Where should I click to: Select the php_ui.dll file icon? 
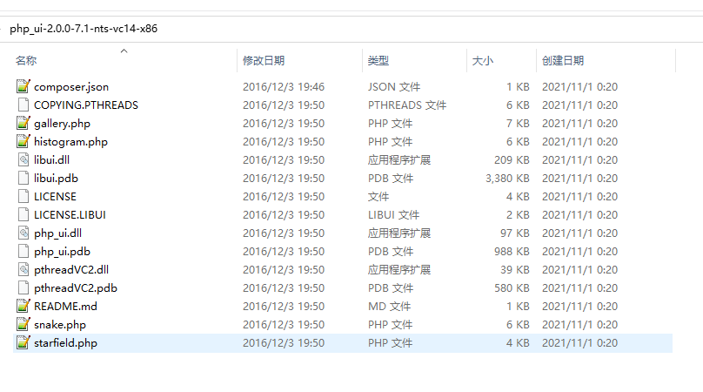pos(23,233)
